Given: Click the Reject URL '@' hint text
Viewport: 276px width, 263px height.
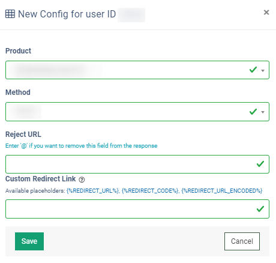Looking at the screenshot, I should pyautogui.click(x=81, y=146).
